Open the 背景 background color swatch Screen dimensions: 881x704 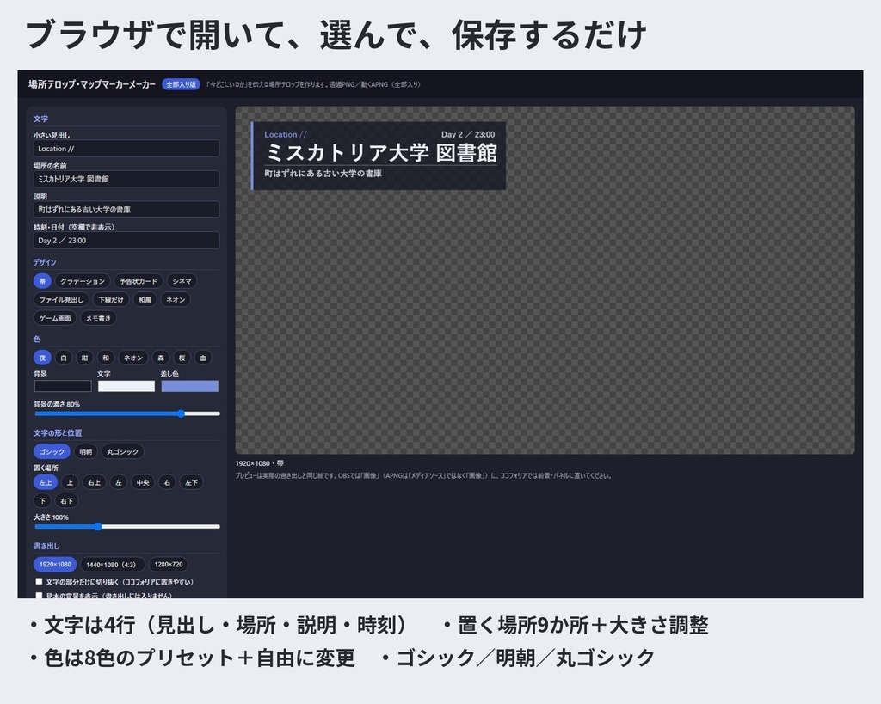click(x=63, y=386)
